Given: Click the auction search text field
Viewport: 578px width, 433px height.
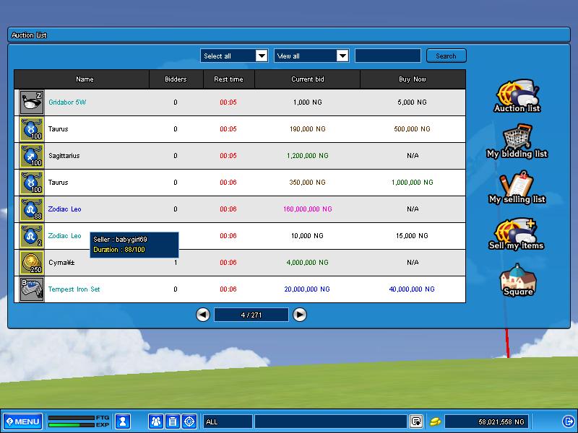Looking at the screenshot, I should point(387,56).
